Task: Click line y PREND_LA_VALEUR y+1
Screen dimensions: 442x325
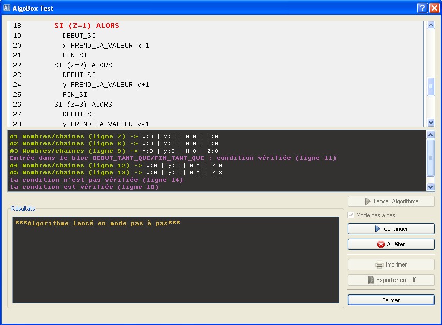Action: (x=105, y=85)
